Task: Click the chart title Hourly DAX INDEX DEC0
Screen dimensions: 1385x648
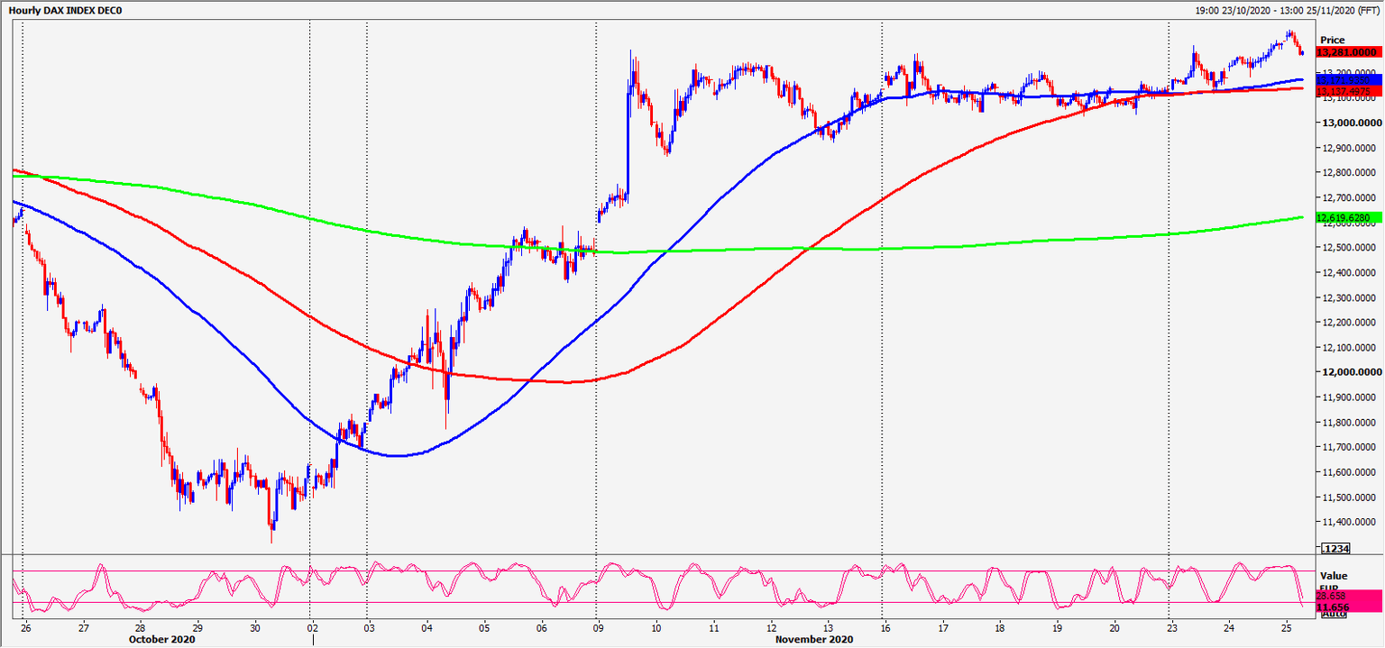Action: (x=63, y=9)
